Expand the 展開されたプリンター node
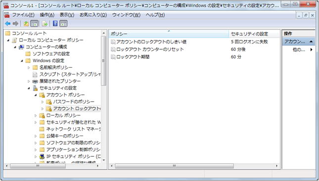The width and height of the screenshot is (319, 181). [29, 81]
